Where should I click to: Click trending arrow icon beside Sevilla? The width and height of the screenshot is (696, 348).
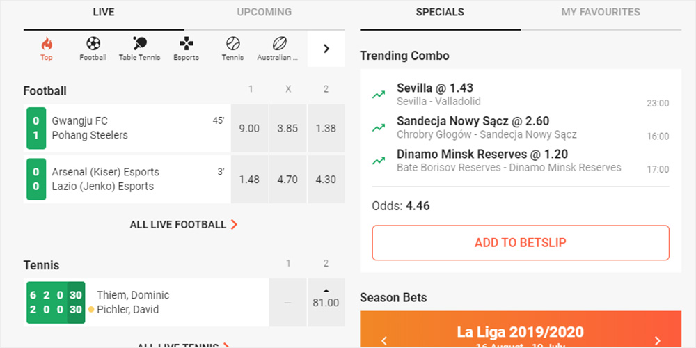tap(379, 95)
